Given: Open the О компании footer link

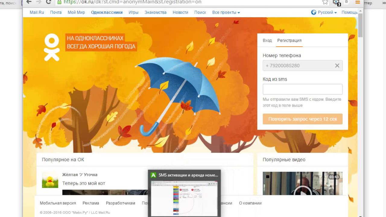Looking at the screenshot, I should pyautogui.click(x=250, y=203).
